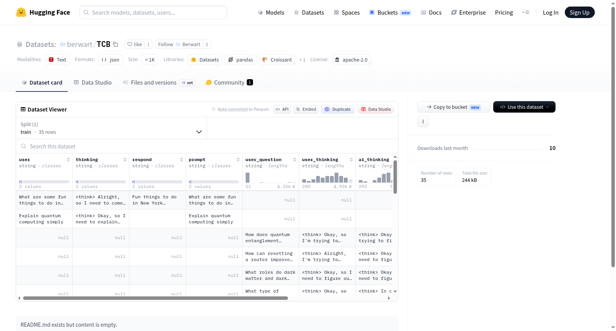The height and width of the screenshot is (331, 616).
Task: Click the Dataset Viewer title
Action: [47, 110]
